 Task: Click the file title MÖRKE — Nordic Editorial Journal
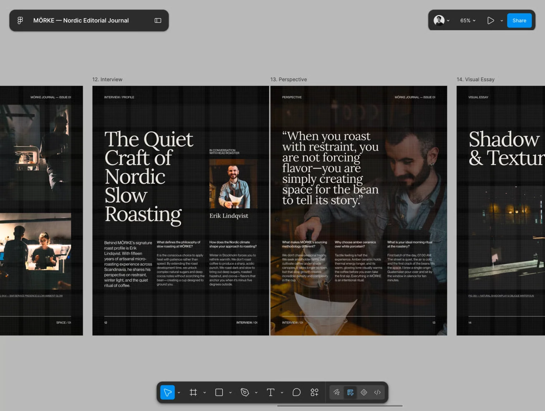[81, 20]
